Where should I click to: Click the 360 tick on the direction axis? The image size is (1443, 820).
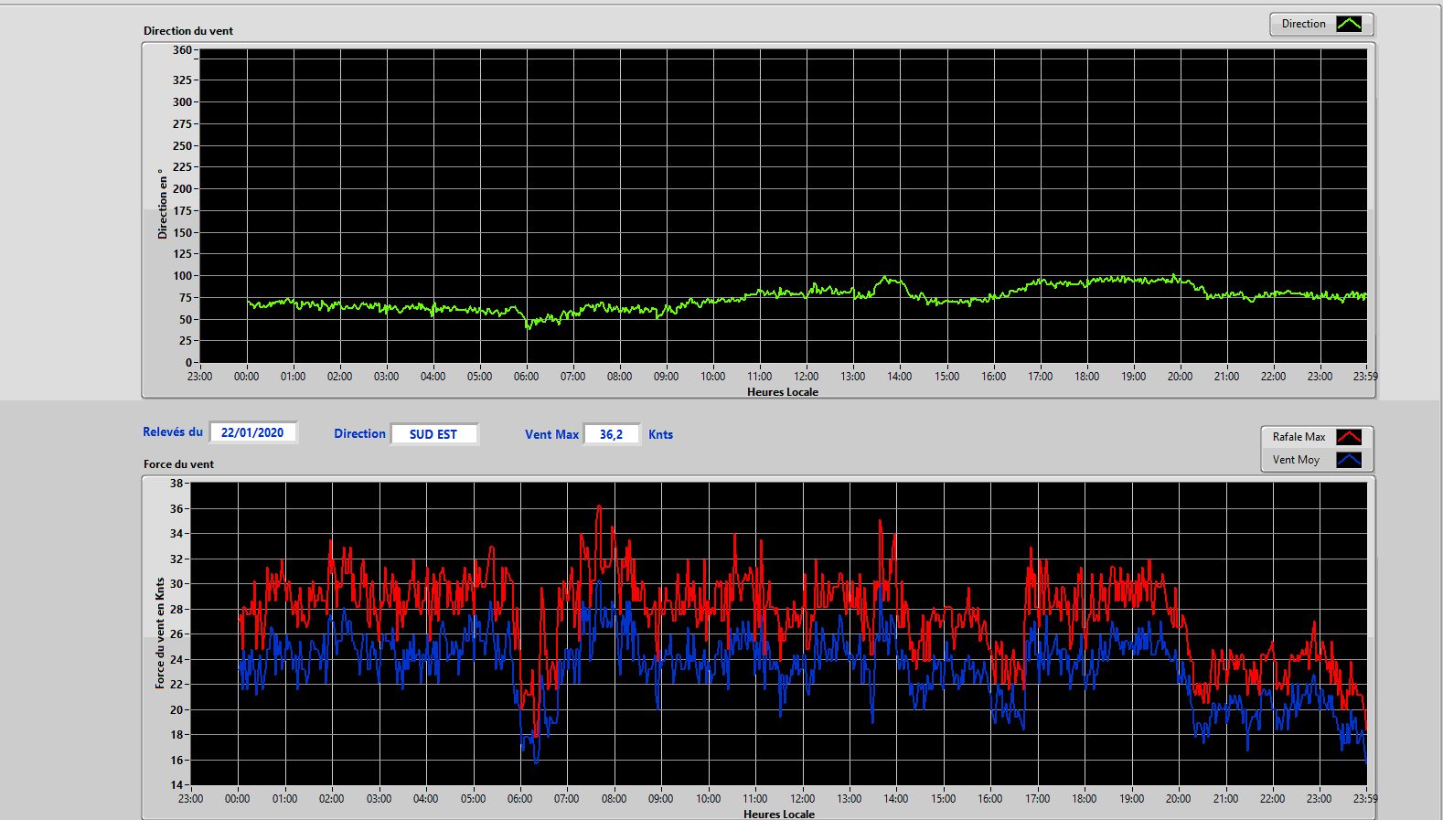[x=182, y=50]
